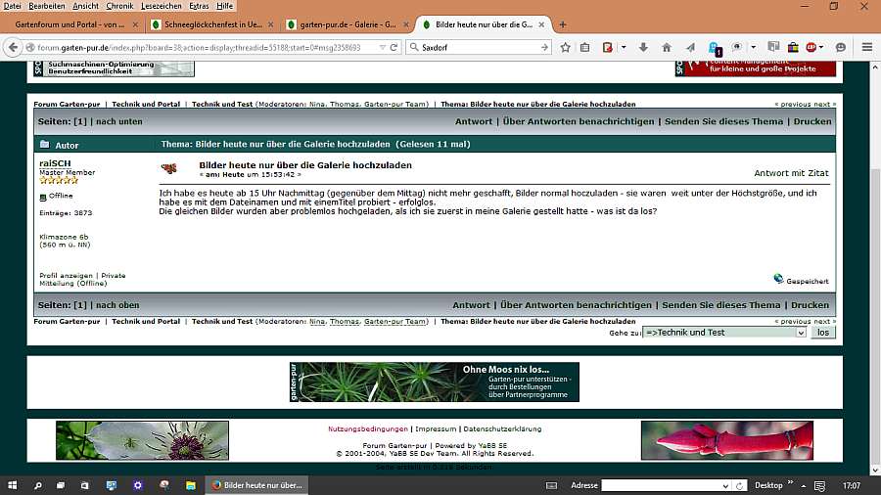
Task: Click the 'Drucken' link in top bar
Action: click(x=811, y=121)
